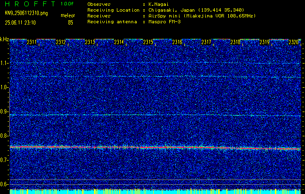Select the 2315 time marker
This screenshot has height=194, width=305.
[148, 42]
